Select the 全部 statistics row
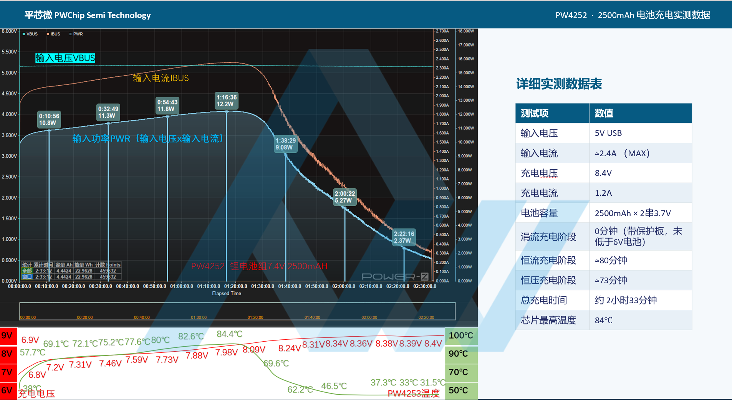The height and width of the screenshot is (400, 732). click(x=71, y=271)
